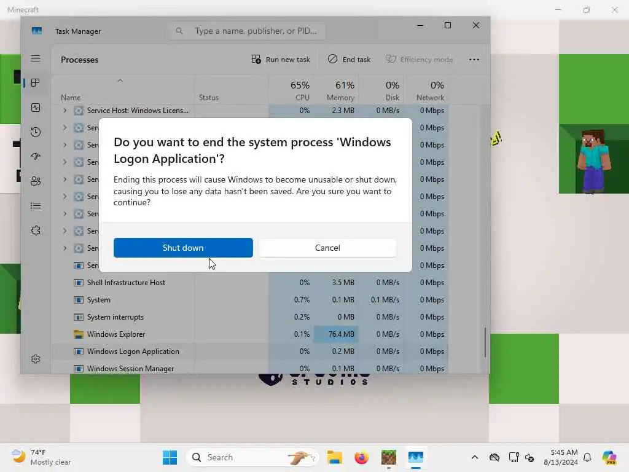The image size is (629, 472).
Task: Show hidden tray icons chevron
Action: (475, 457)
